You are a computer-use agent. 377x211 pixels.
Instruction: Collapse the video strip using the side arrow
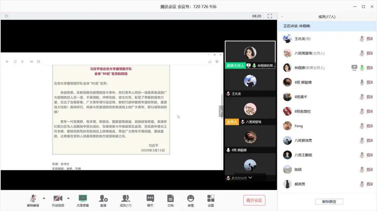pyautogui.click(x=221, y=111)
